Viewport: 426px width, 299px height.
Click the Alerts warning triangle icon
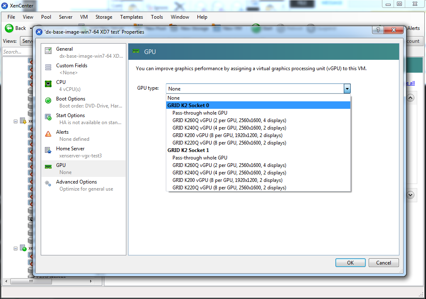pos(49,134)
